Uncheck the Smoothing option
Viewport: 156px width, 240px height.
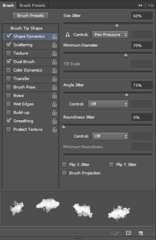point(8,121)
